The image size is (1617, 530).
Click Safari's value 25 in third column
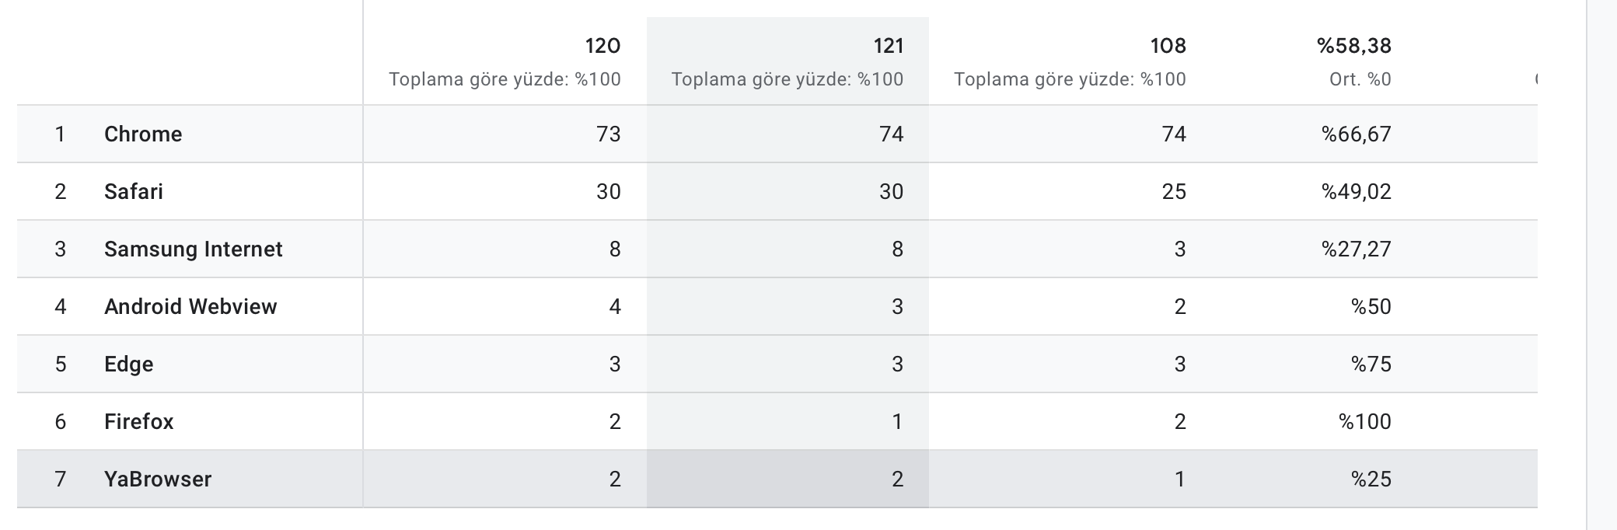(x=1174, y=191)
